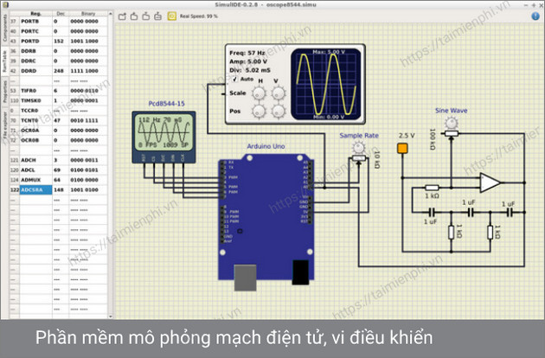Select the op-amp triangle component
This screenshot has height=358, width=545.
point(490,182)
